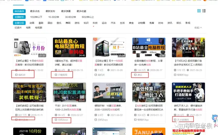Collapse filters with the 收起 arrow
The width and height of the screenshot is (218, 135).
click(198, 28)
